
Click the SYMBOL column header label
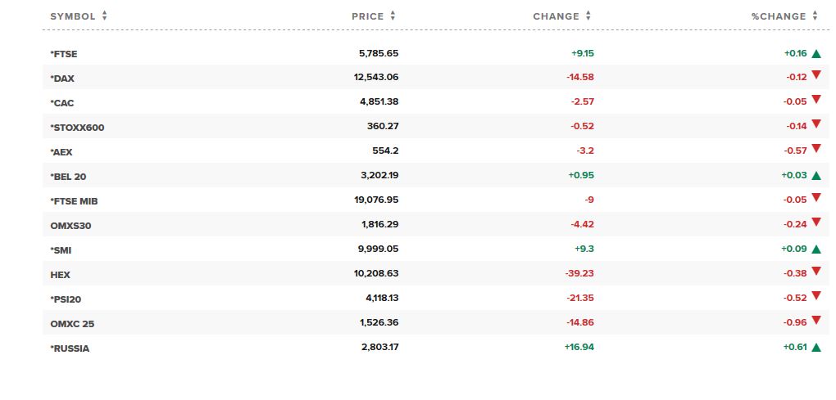(72, 16)
